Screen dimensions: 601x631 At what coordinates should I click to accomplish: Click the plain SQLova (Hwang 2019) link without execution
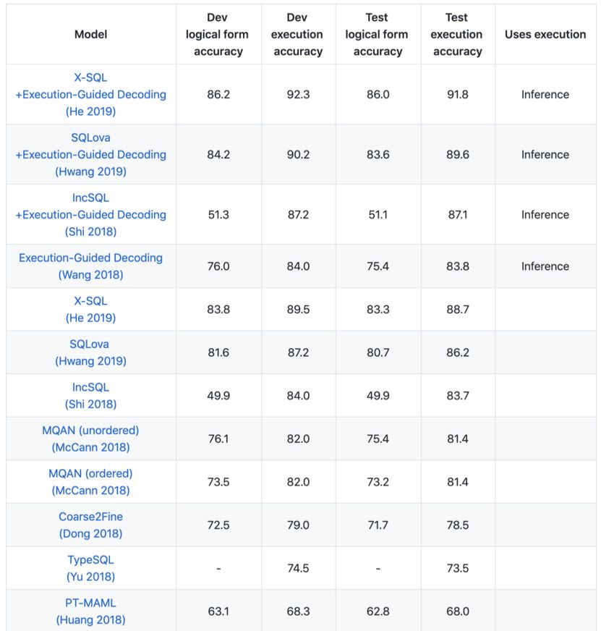[x=90, y=352]
